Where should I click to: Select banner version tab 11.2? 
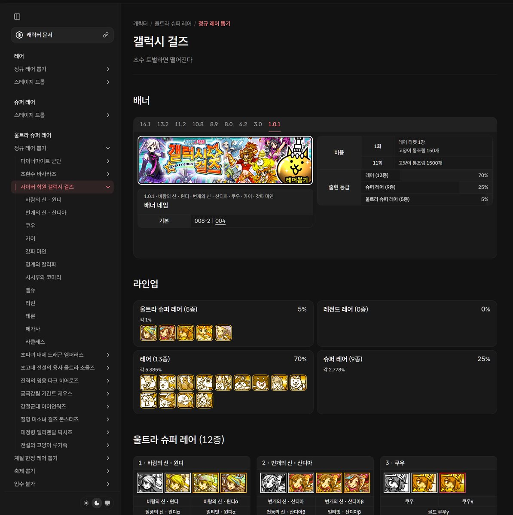tap(180, 124)
